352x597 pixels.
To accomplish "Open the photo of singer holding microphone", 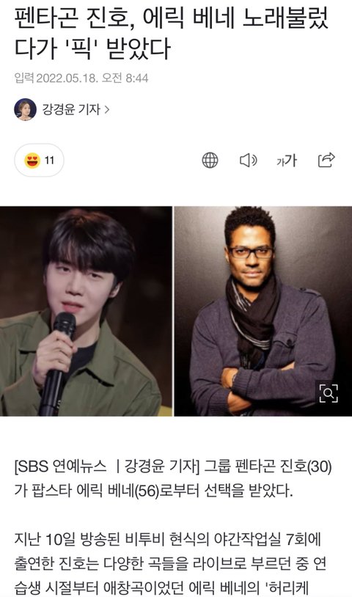I will 86,311.
